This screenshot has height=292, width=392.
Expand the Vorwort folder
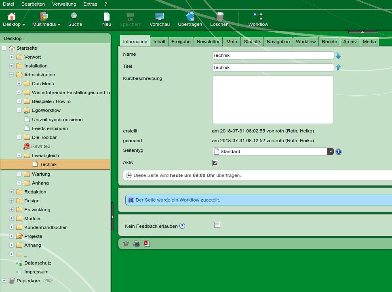point(11,57)
